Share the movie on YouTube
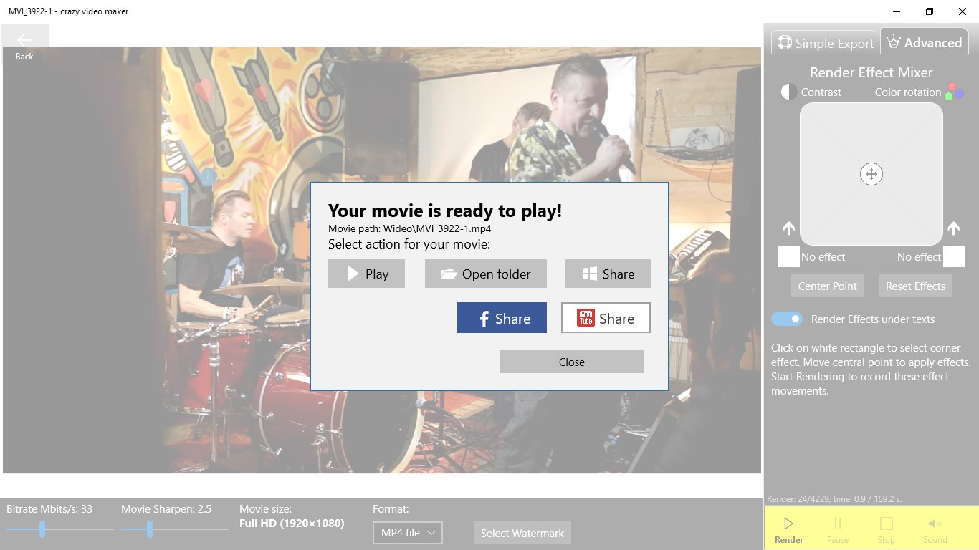This screenshot has height=550, width=979. (606, 318)
